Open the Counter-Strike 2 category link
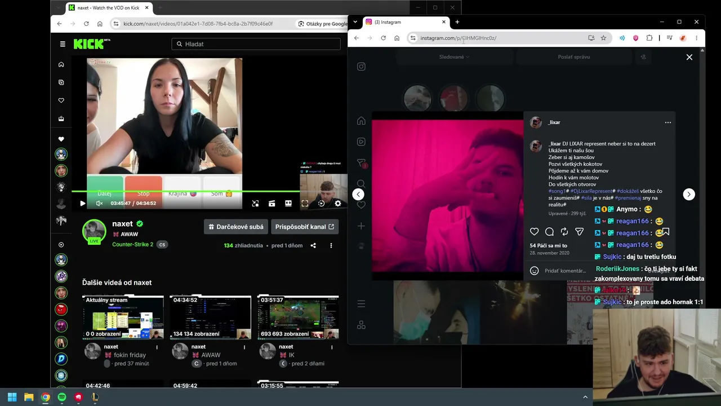Screen dimensions: 721x406 click(x=132, y=245)
